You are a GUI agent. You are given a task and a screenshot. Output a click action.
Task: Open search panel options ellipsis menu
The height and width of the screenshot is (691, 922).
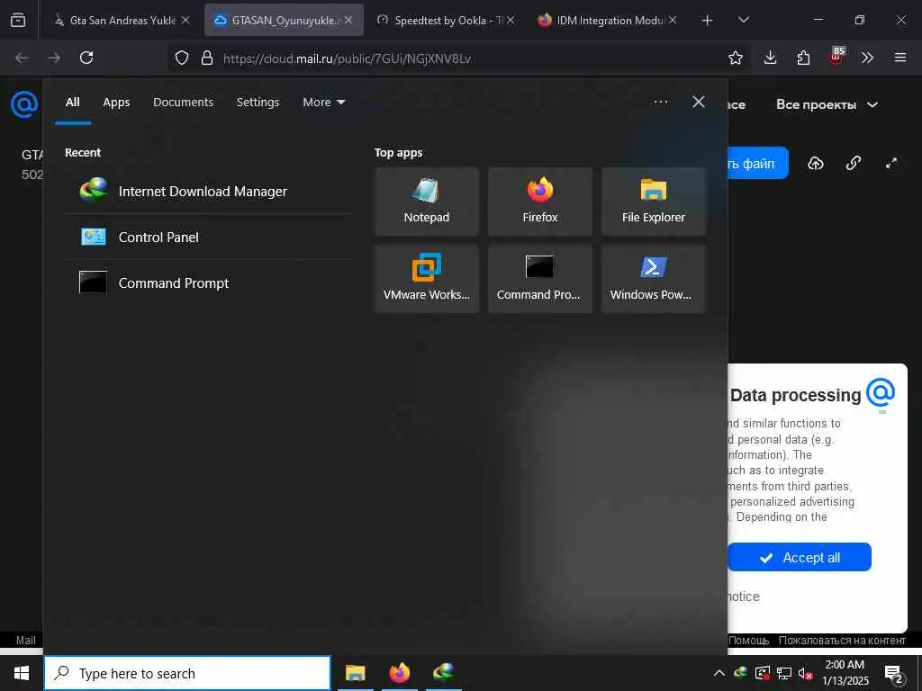[660, 103]
